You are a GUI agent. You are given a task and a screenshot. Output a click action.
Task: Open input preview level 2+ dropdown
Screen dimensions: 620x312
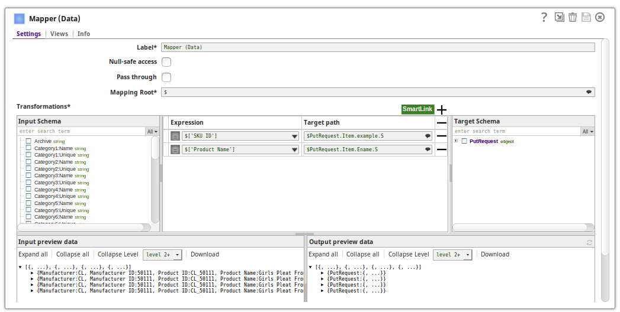coord(178,255)
